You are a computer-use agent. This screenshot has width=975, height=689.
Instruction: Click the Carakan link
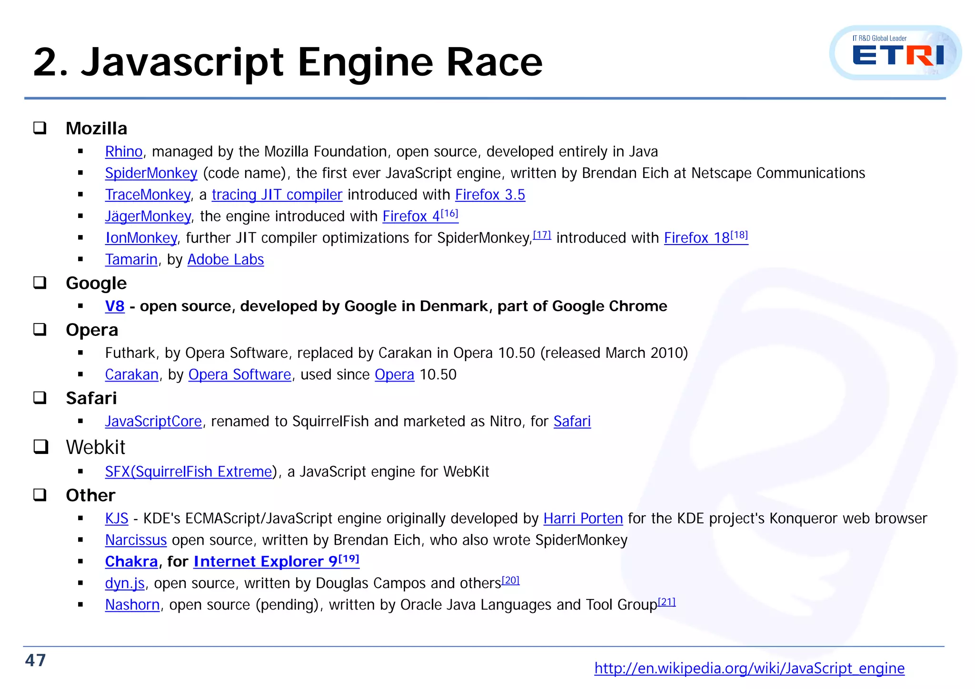point(132,375)
